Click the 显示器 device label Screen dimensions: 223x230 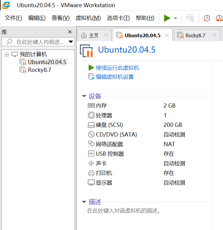[x=104, y=183]
